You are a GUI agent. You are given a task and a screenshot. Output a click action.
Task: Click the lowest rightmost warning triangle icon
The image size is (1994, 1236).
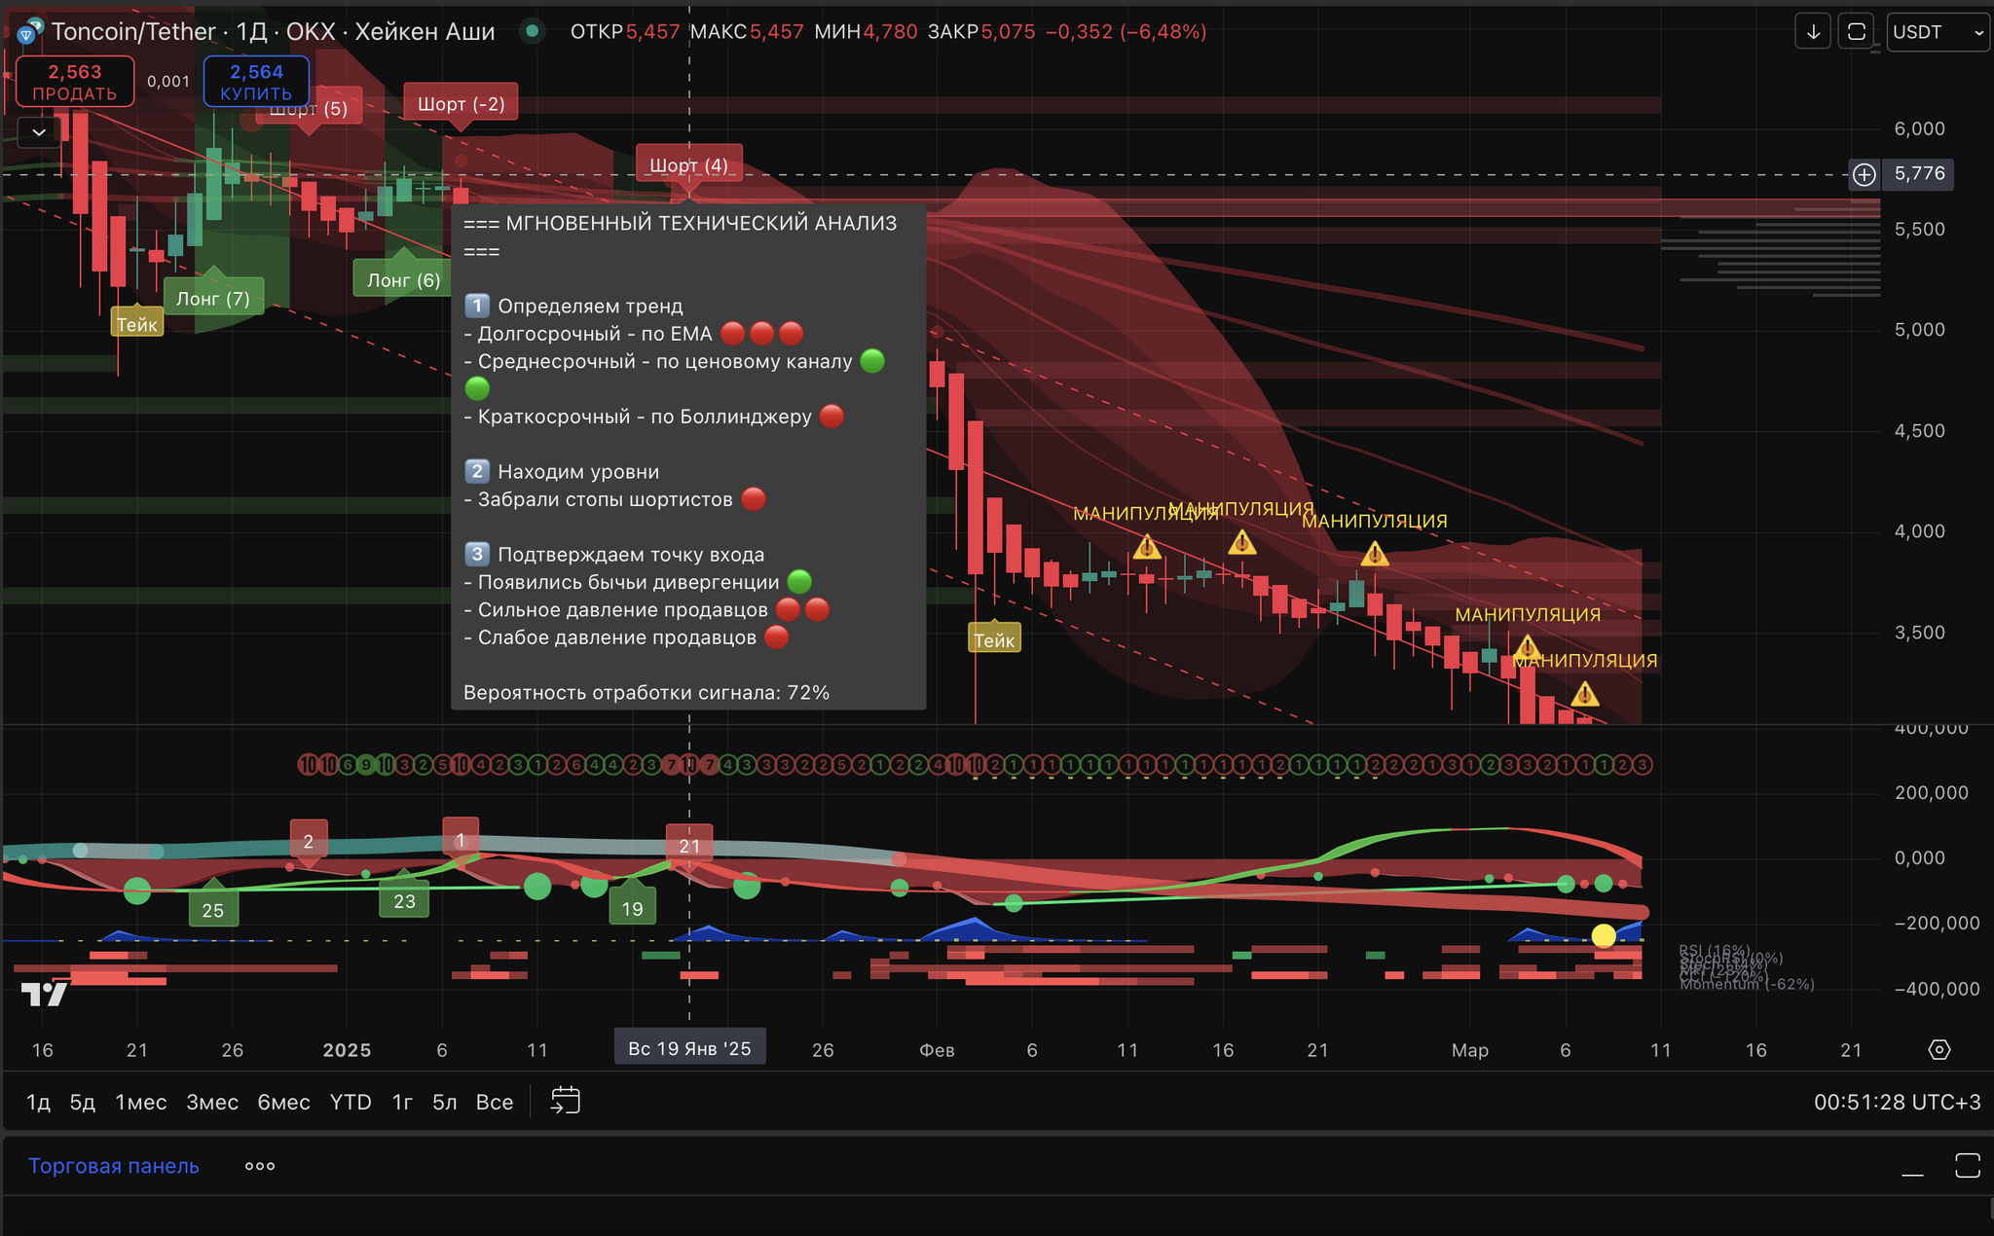[1585, 694]
